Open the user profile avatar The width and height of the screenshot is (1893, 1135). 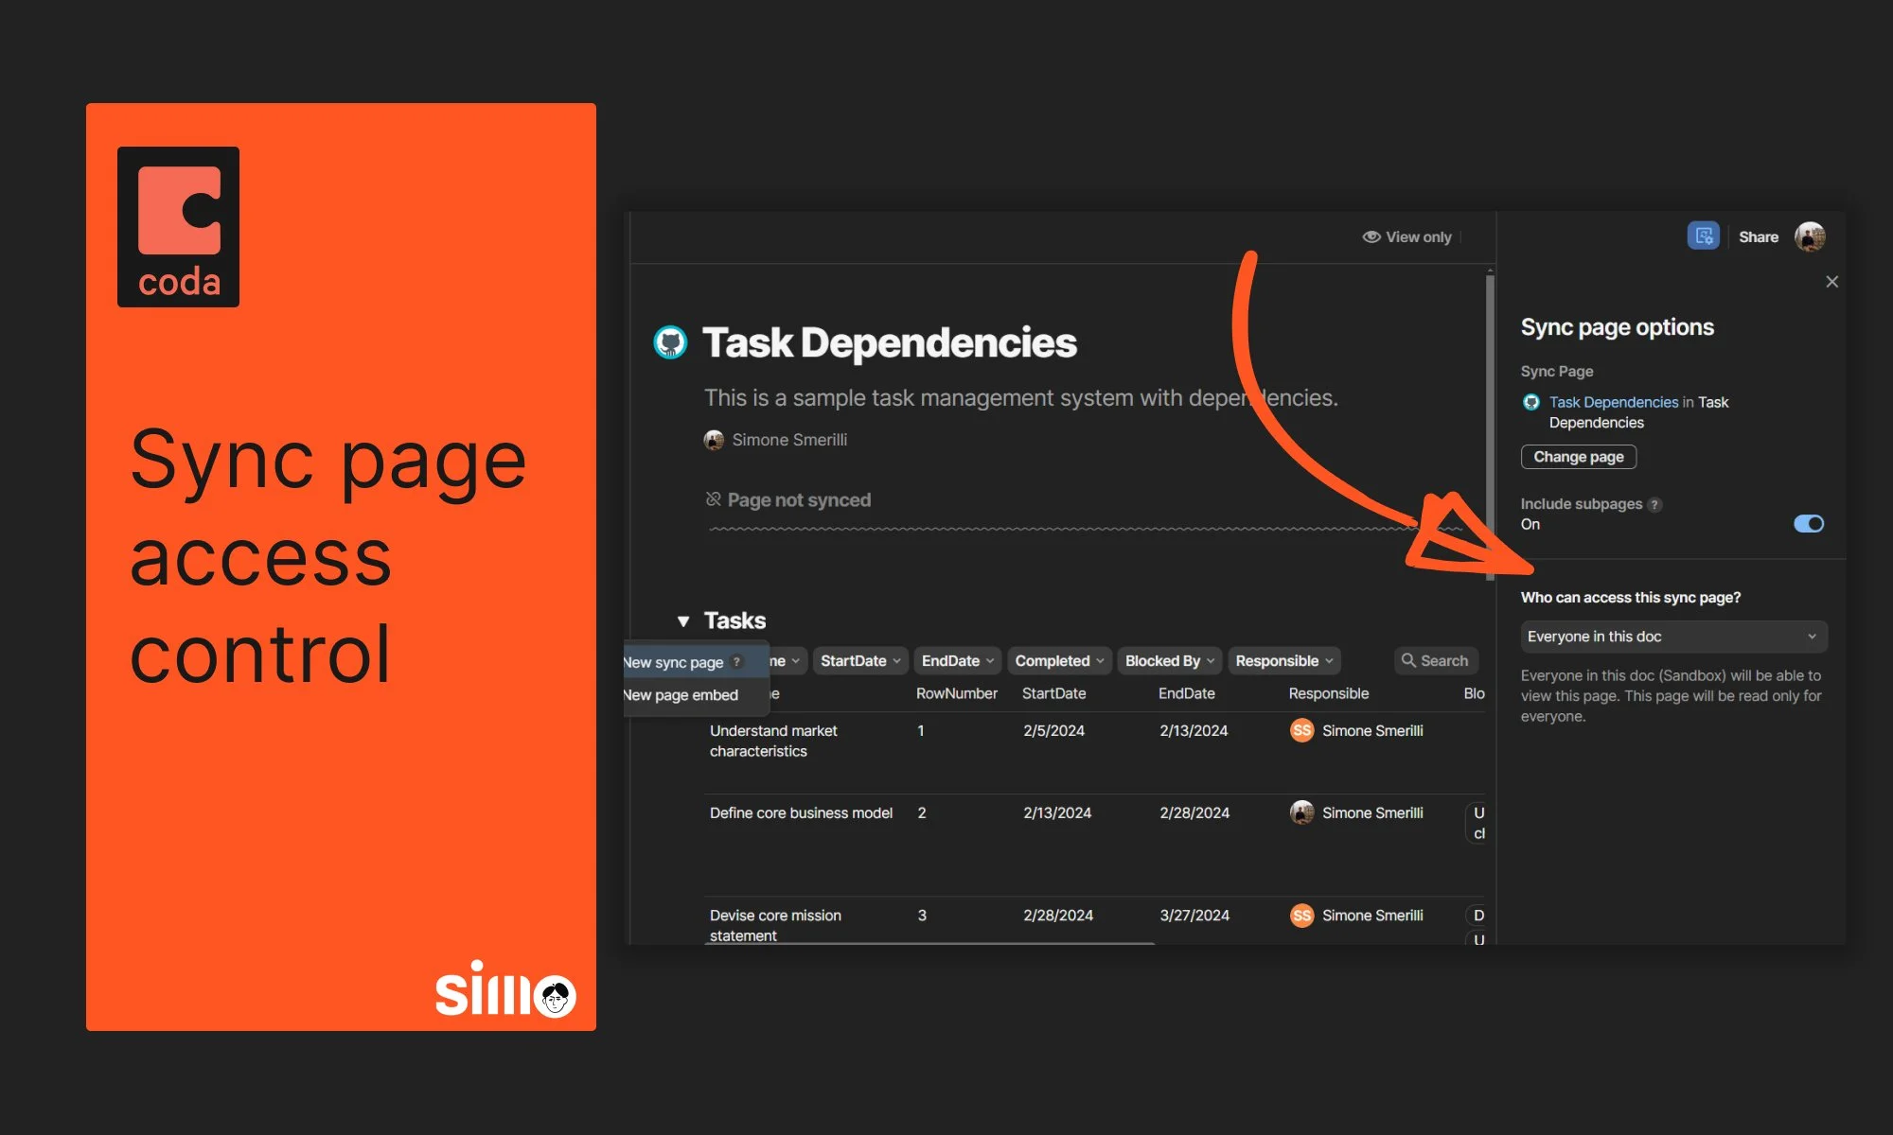(1810, 236)
